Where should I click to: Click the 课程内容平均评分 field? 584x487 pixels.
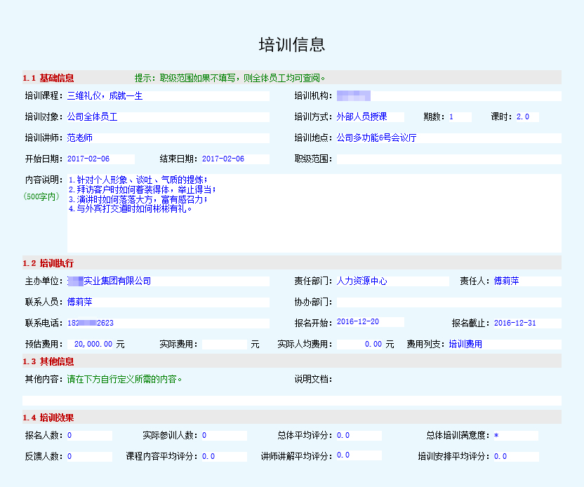pos(224,457)
